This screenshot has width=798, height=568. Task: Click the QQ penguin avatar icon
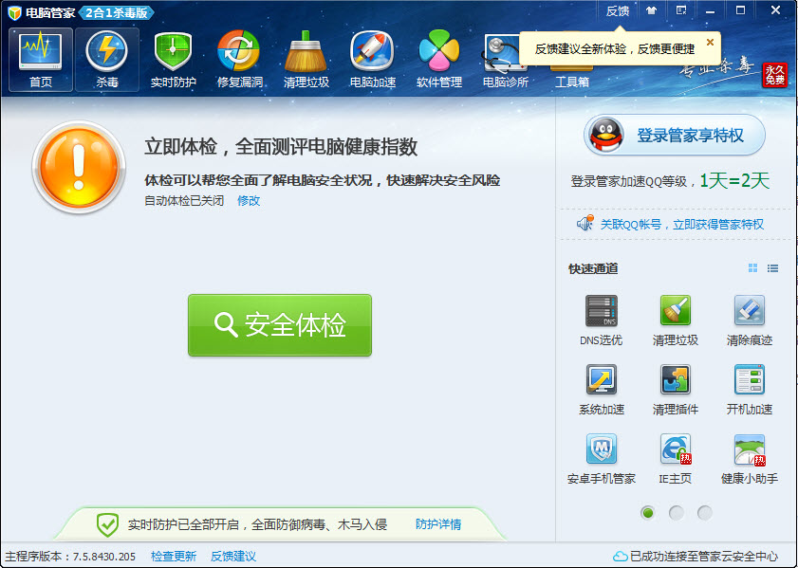click(606, 135)
